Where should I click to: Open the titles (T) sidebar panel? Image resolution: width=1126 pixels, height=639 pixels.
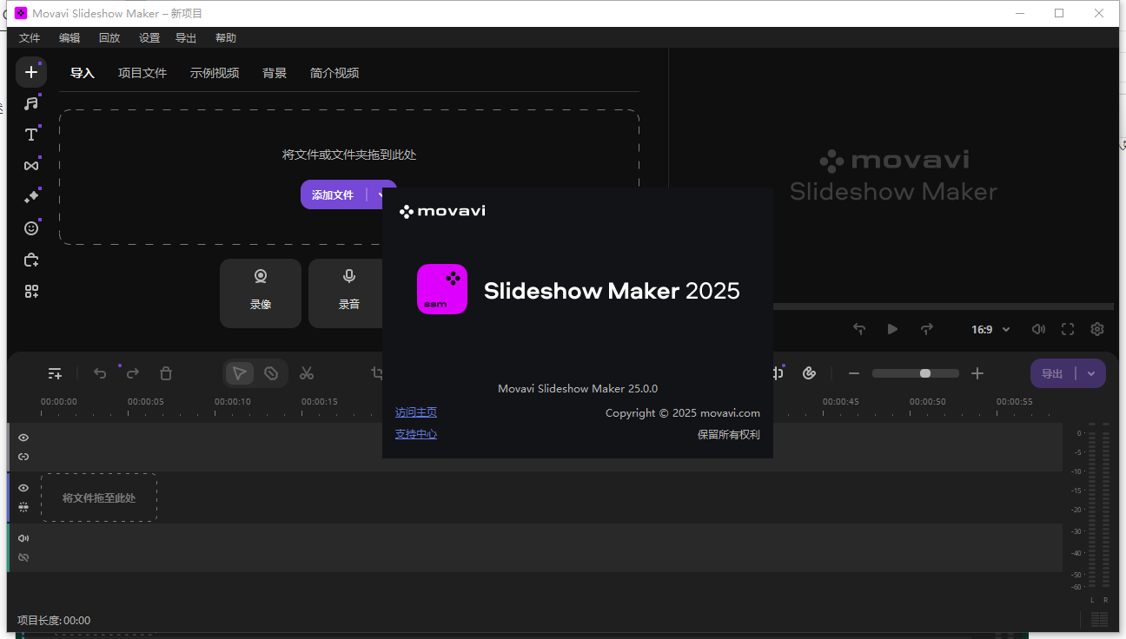(31, 135)
